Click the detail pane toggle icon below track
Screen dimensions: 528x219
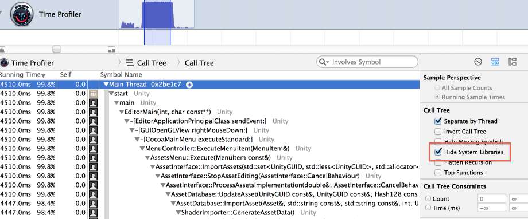[111, 50]
